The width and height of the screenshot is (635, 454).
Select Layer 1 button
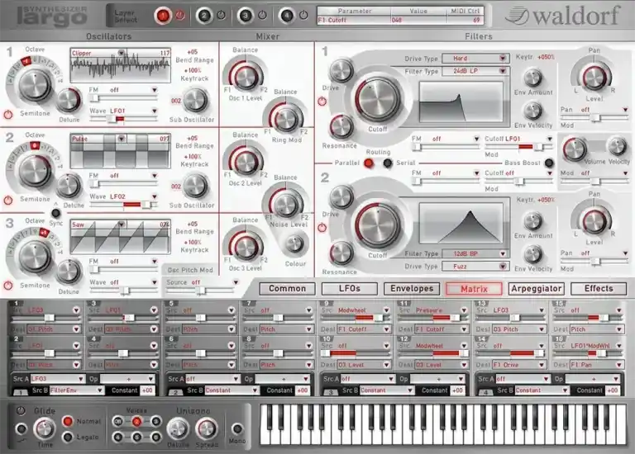click(163, 17)
